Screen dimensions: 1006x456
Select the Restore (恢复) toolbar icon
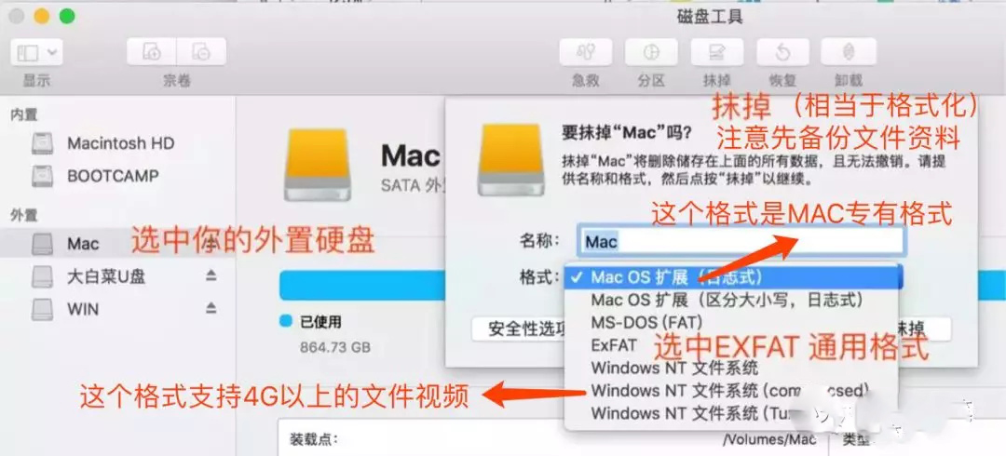click(x=782, y=52)
